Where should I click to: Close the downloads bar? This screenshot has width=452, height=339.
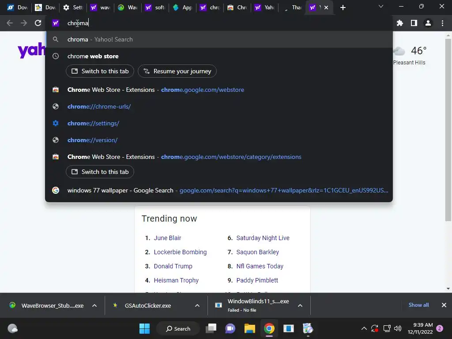point(444,305)
